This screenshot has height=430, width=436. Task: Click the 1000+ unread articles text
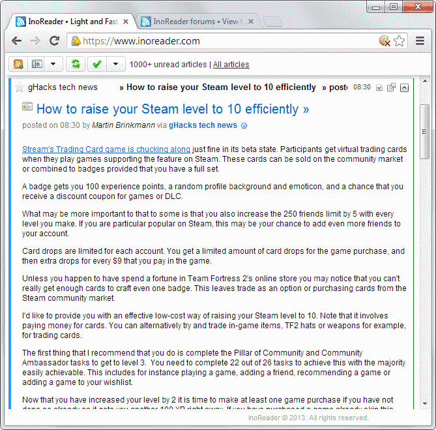pyautogui.click(x=168, y=65)
